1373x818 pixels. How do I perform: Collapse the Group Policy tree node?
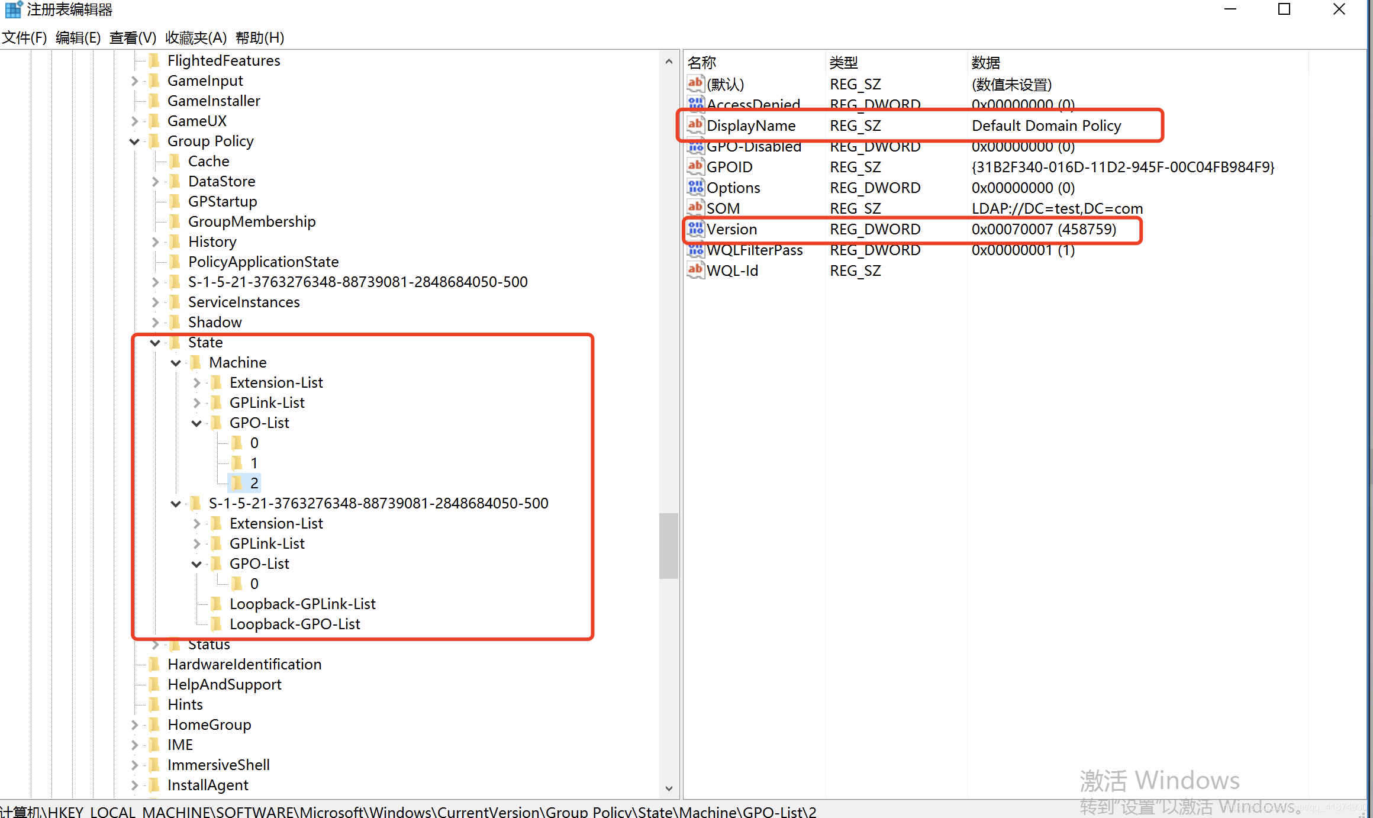(x=134, y=141)
